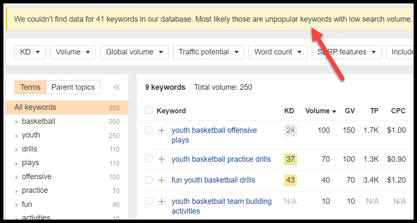This screenshot has width=417, height=223.
Task: Open the KD filter dropdown
Action: point(30,52)
